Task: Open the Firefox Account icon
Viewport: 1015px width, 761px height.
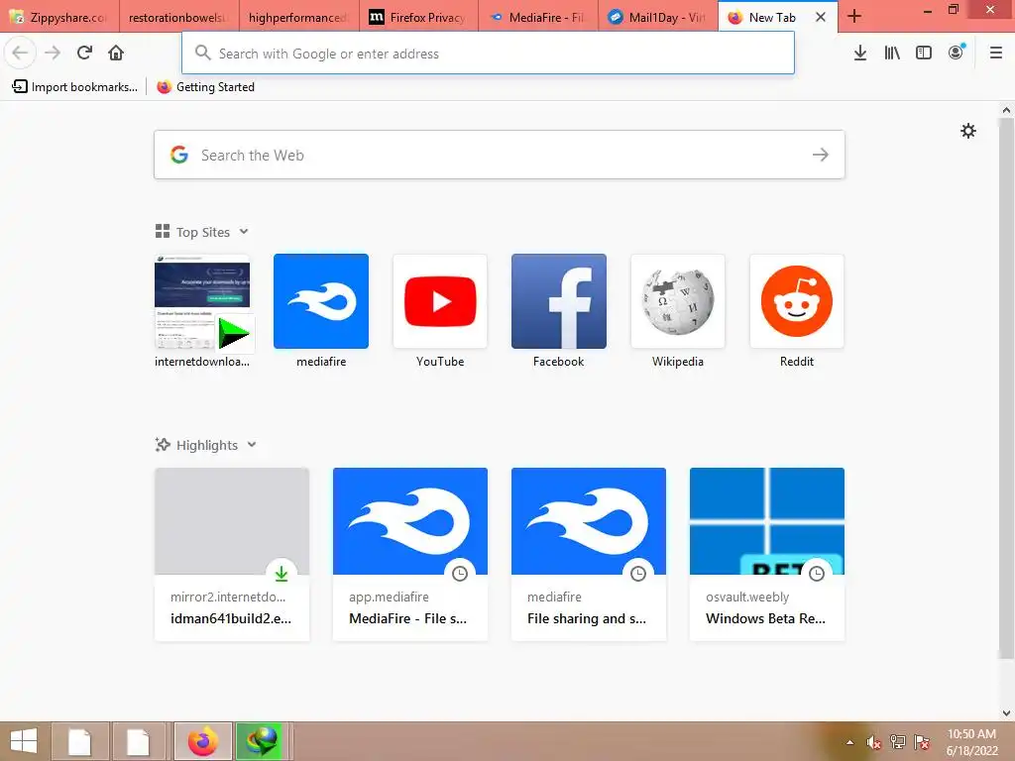Action: [957, 54]
